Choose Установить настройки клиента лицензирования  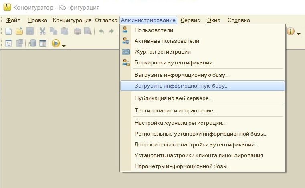coord(202,155)
